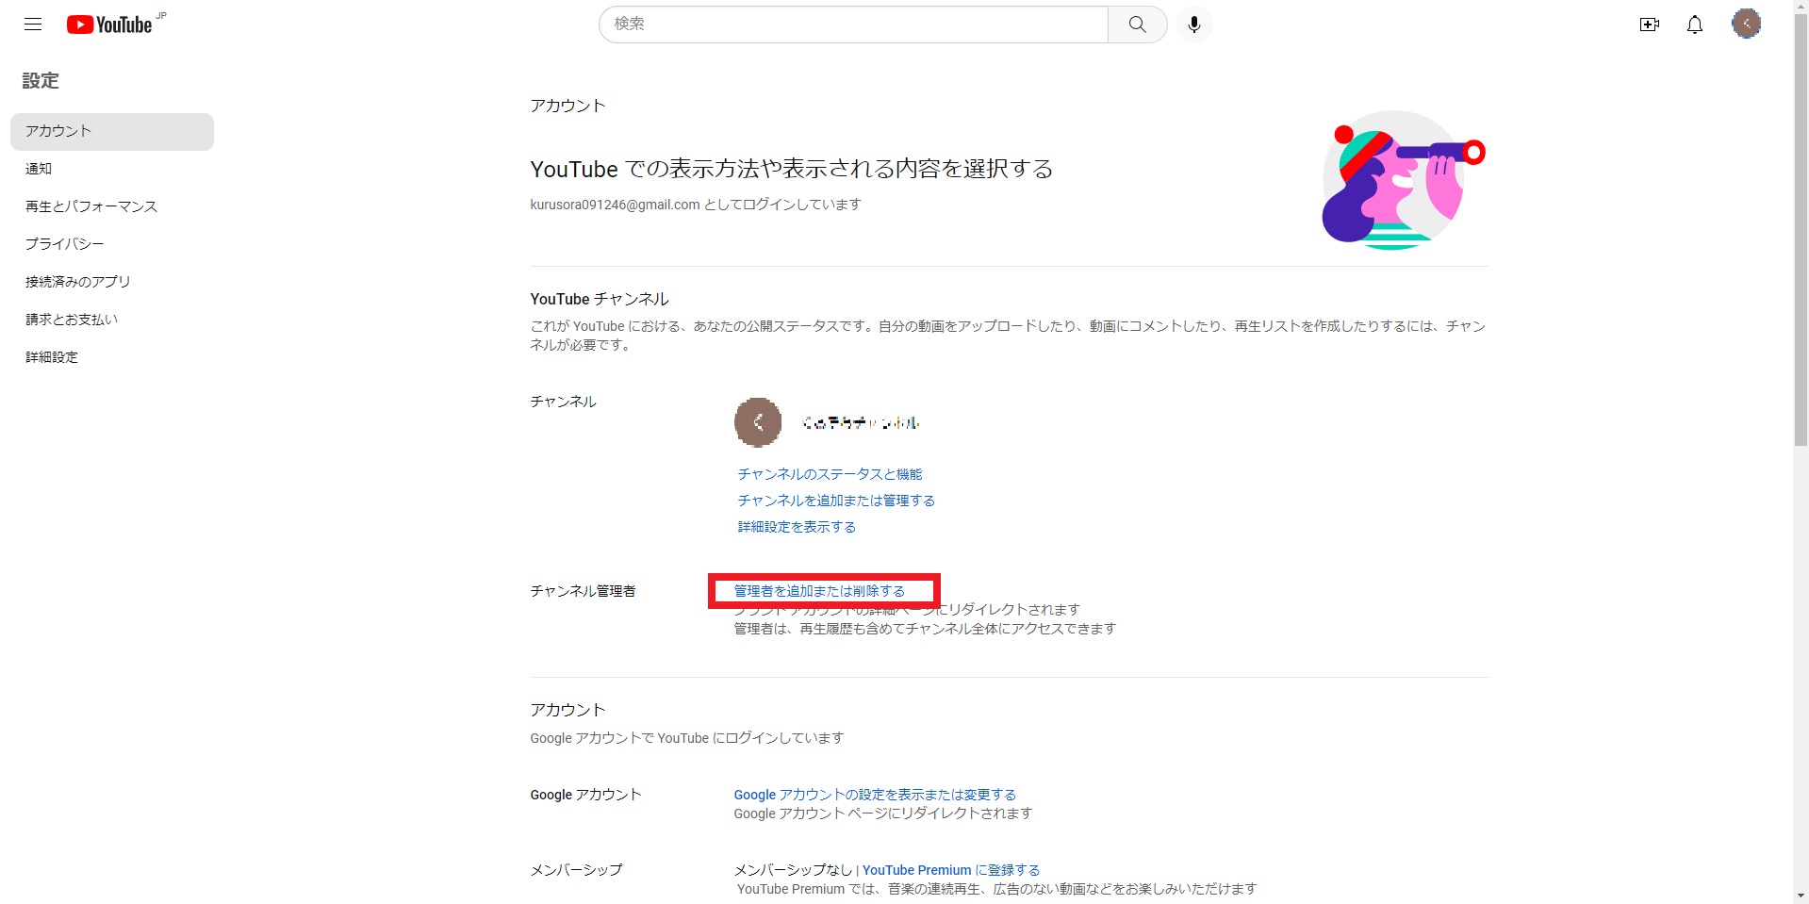Click scrollbar up arrow
1809x904 pixels.
[x=1801, y=8]
